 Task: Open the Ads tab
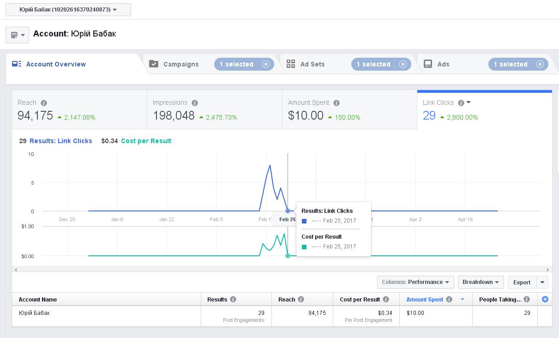pyautogui.click(x=443, y=64)
